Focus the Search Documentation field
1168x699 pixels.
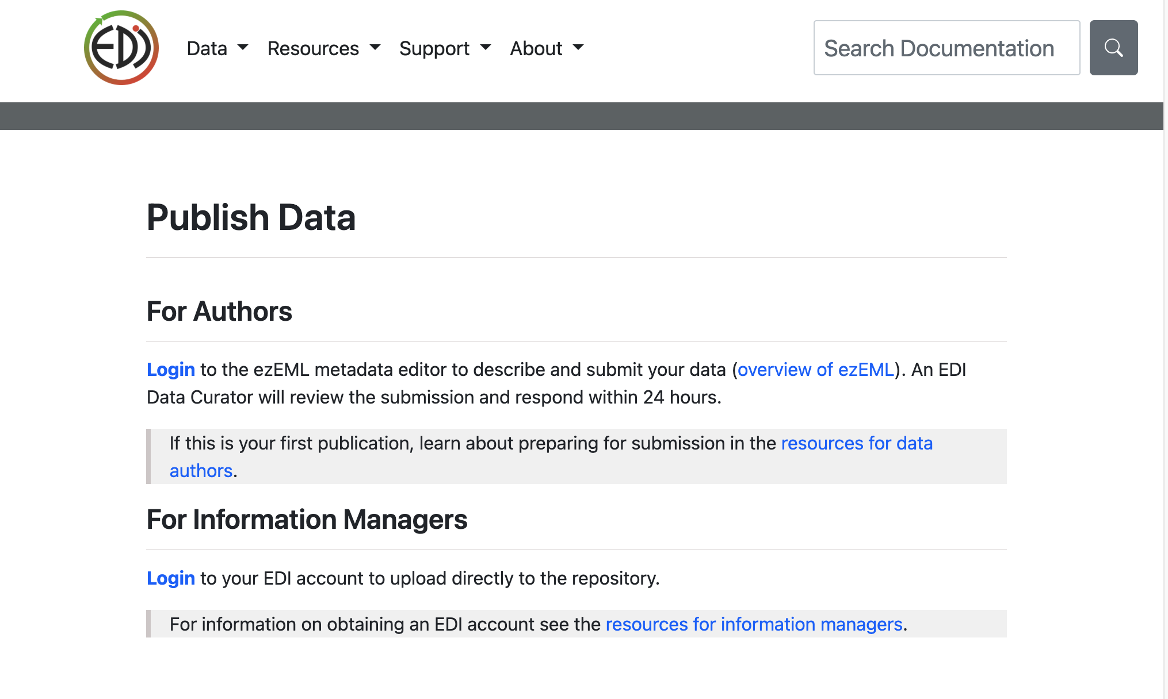(x=946, y=48)
